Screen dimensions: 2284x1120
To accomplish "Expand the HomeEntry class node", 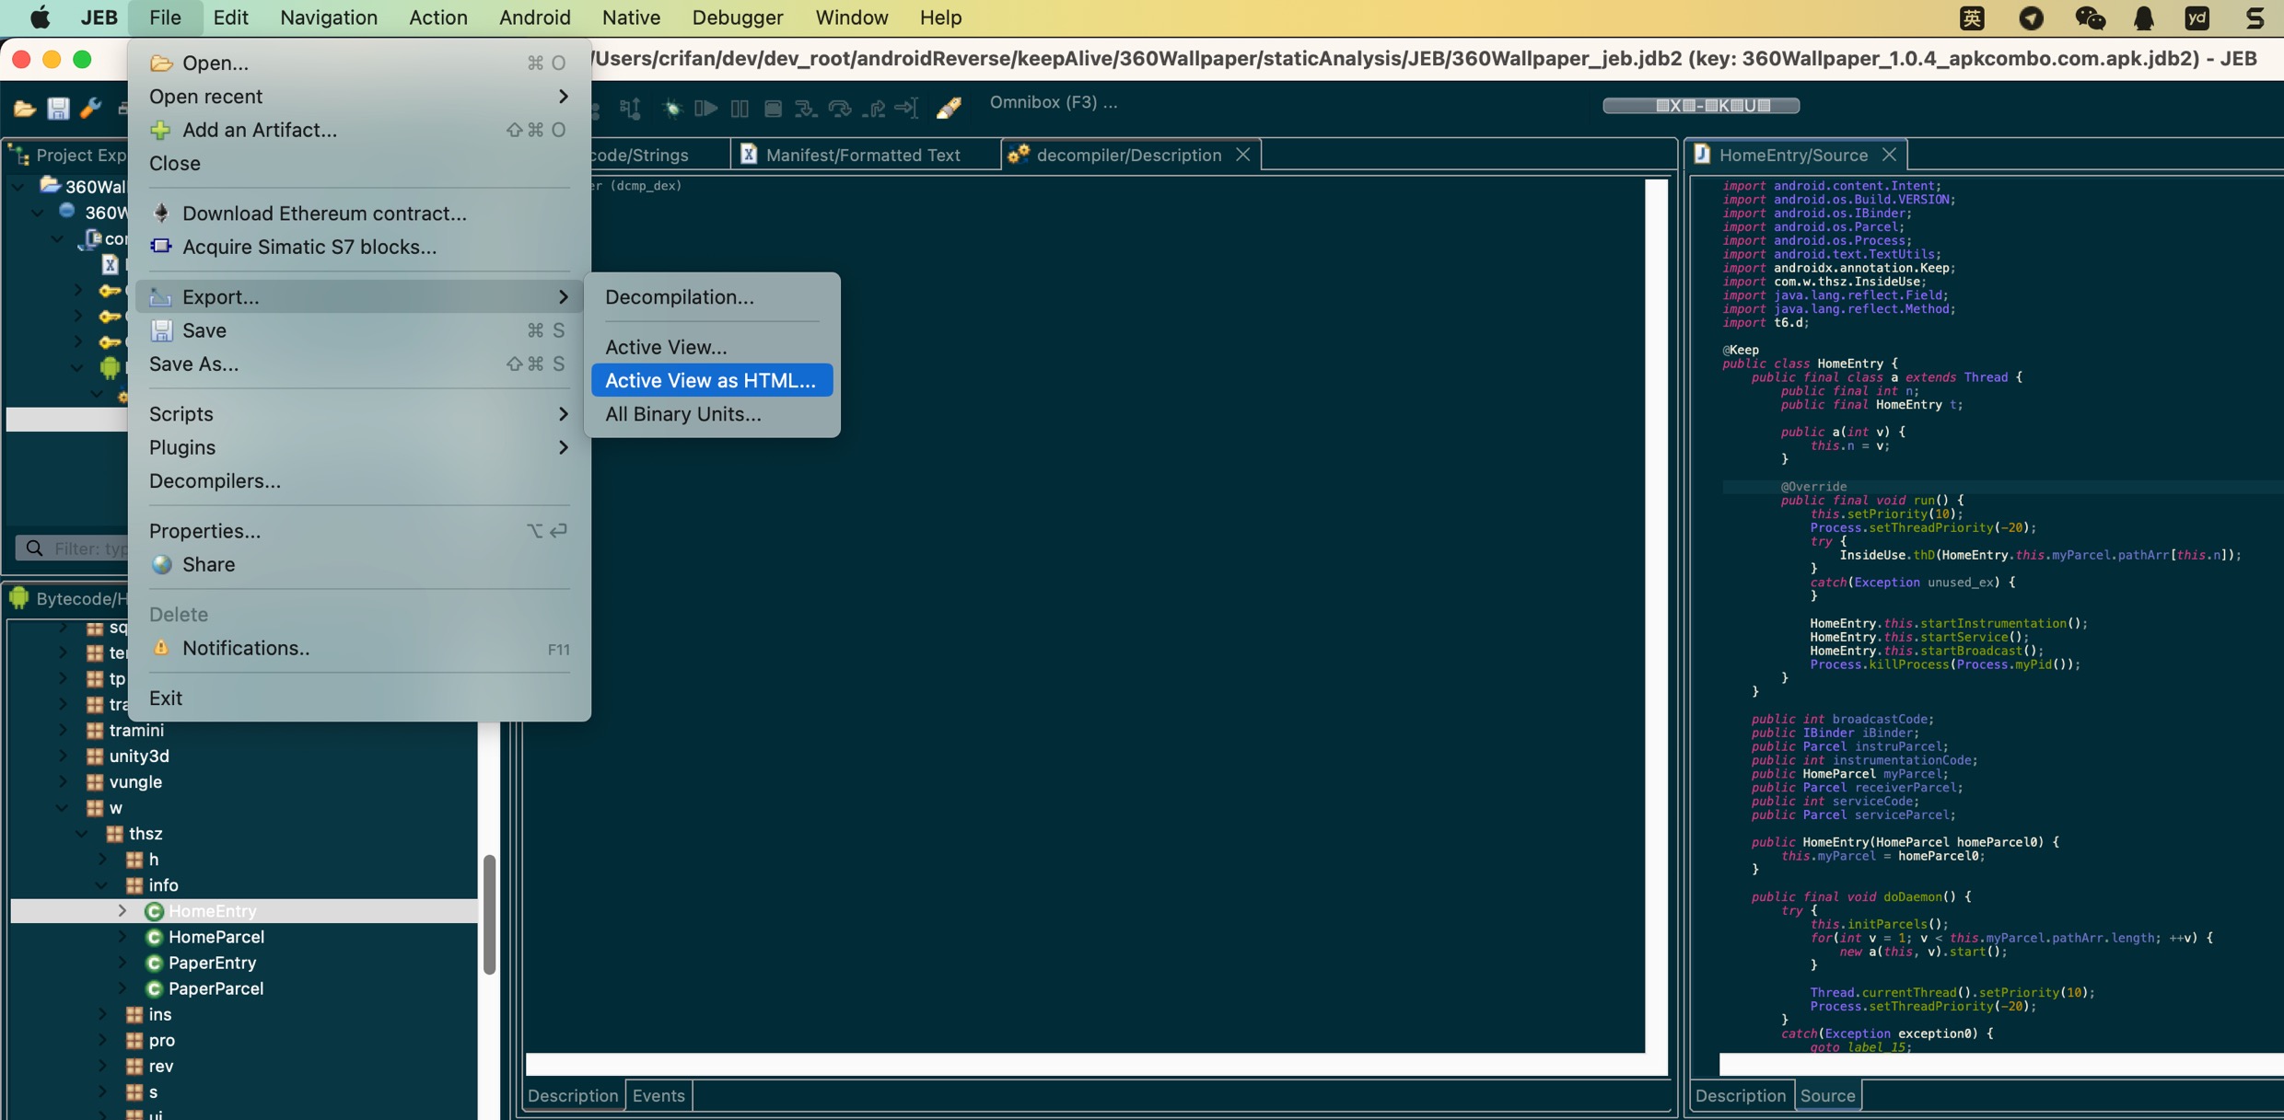I will (x=122, y=911).
